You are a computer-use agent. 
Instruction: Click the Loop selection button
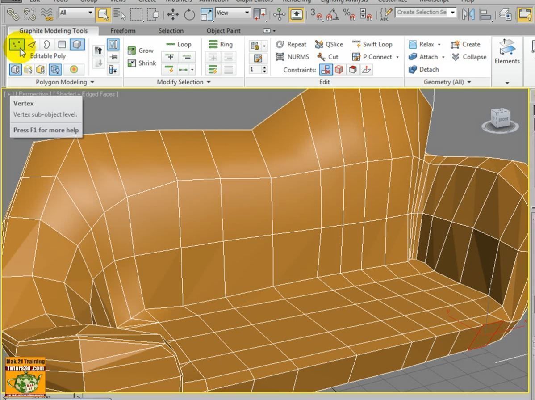pyautogui.click(x=179, y=44)
